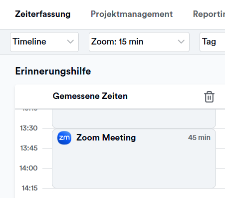Switch to the Zeiterfassung tab
This screenshot has height=198, width=225.
(43, 14)
